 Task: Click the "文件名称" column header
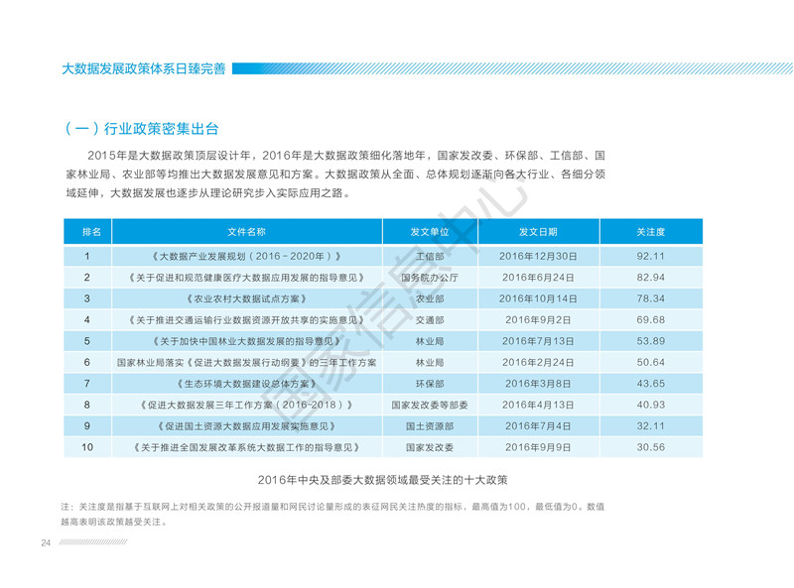(x=246, y=232)
